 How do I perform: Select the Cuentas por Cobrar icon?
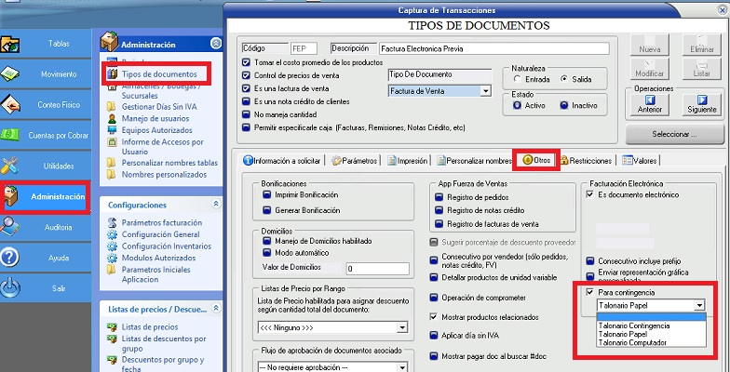pyautogui.click(x=12, y=136)
